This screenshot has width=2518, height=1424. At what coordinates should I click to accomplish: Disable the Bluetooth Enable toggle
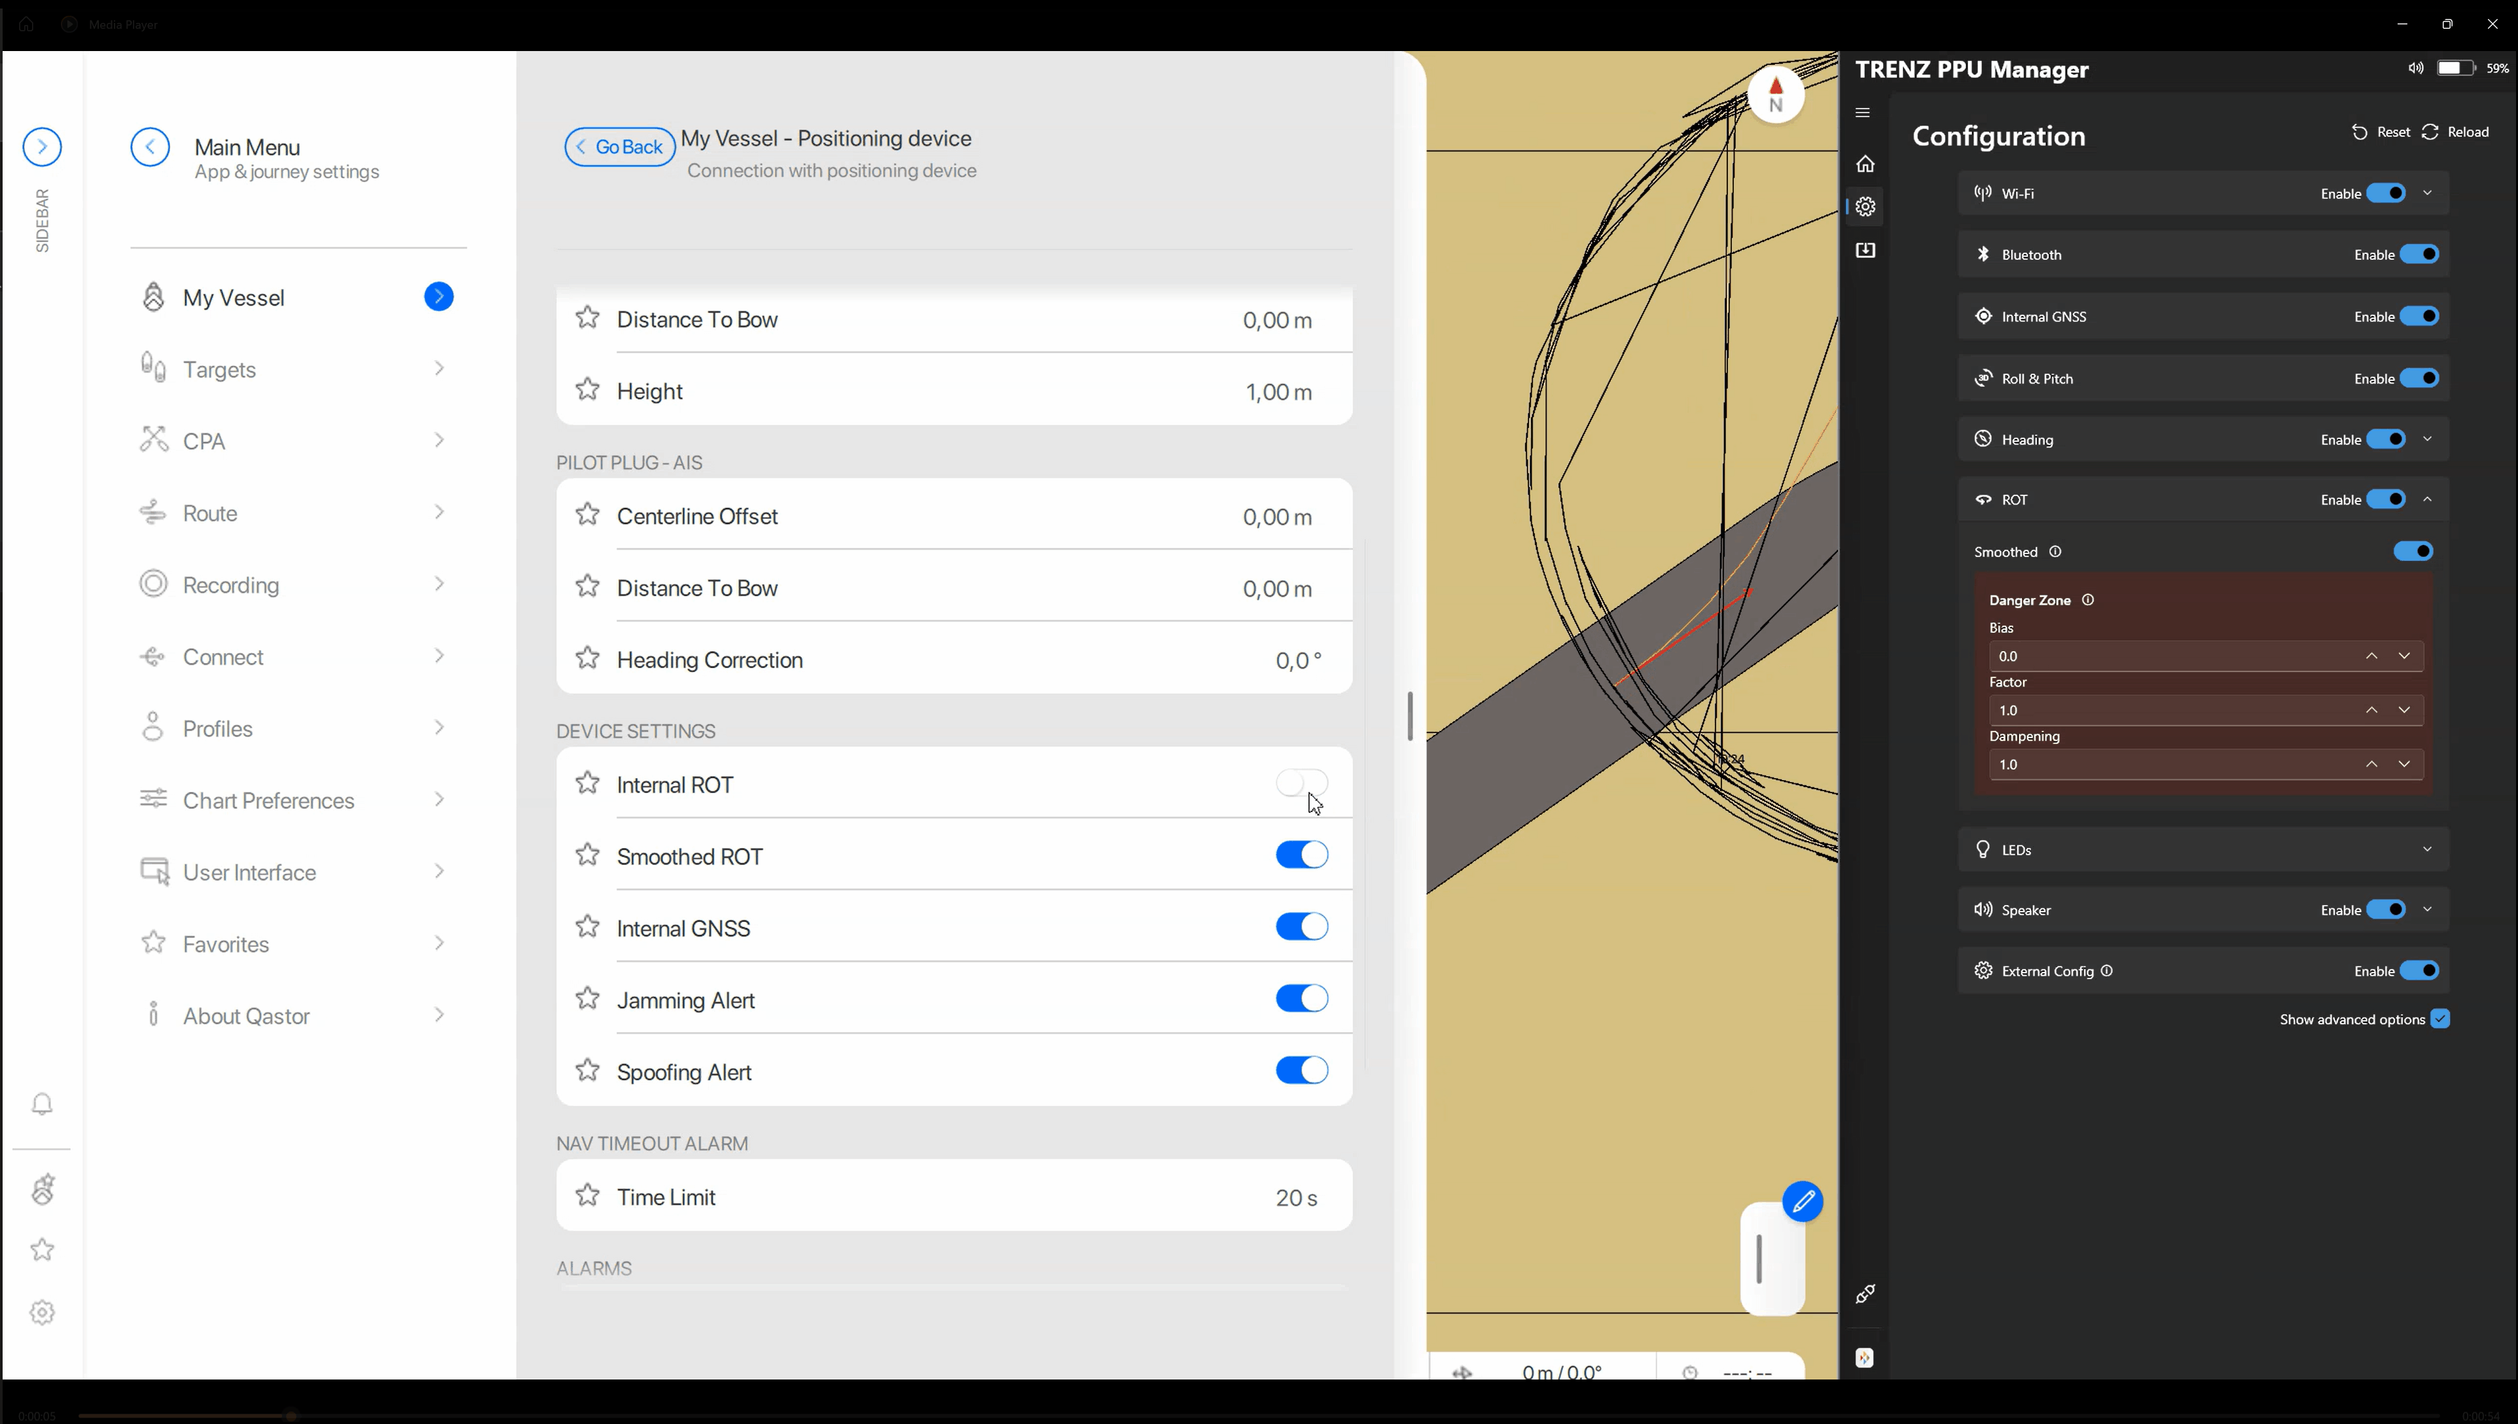pyautogui.click(x=2419, y=255)
